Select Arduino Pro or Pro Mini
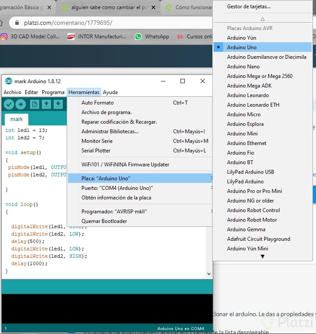The width and height of the screenshot is (316, 334). coord(262,191)
